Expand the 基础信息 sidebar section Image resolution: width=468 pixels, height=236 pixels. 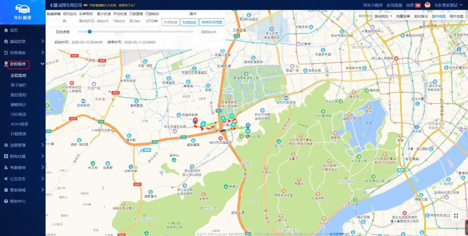[23, 41]
